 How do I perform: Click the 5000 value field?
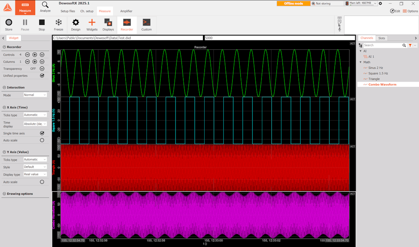(280, 38)
